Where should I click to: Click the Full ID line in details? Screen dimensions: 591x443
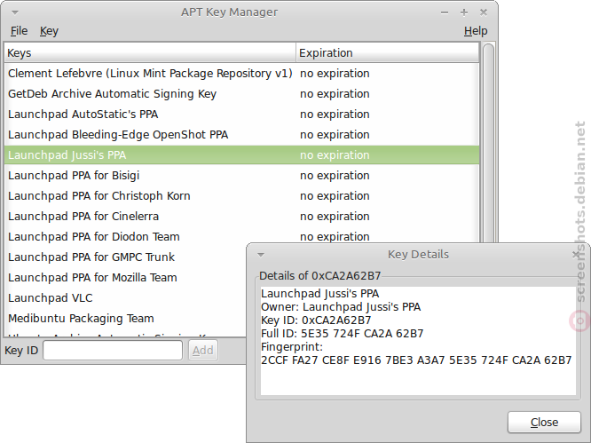click(343, 333)
